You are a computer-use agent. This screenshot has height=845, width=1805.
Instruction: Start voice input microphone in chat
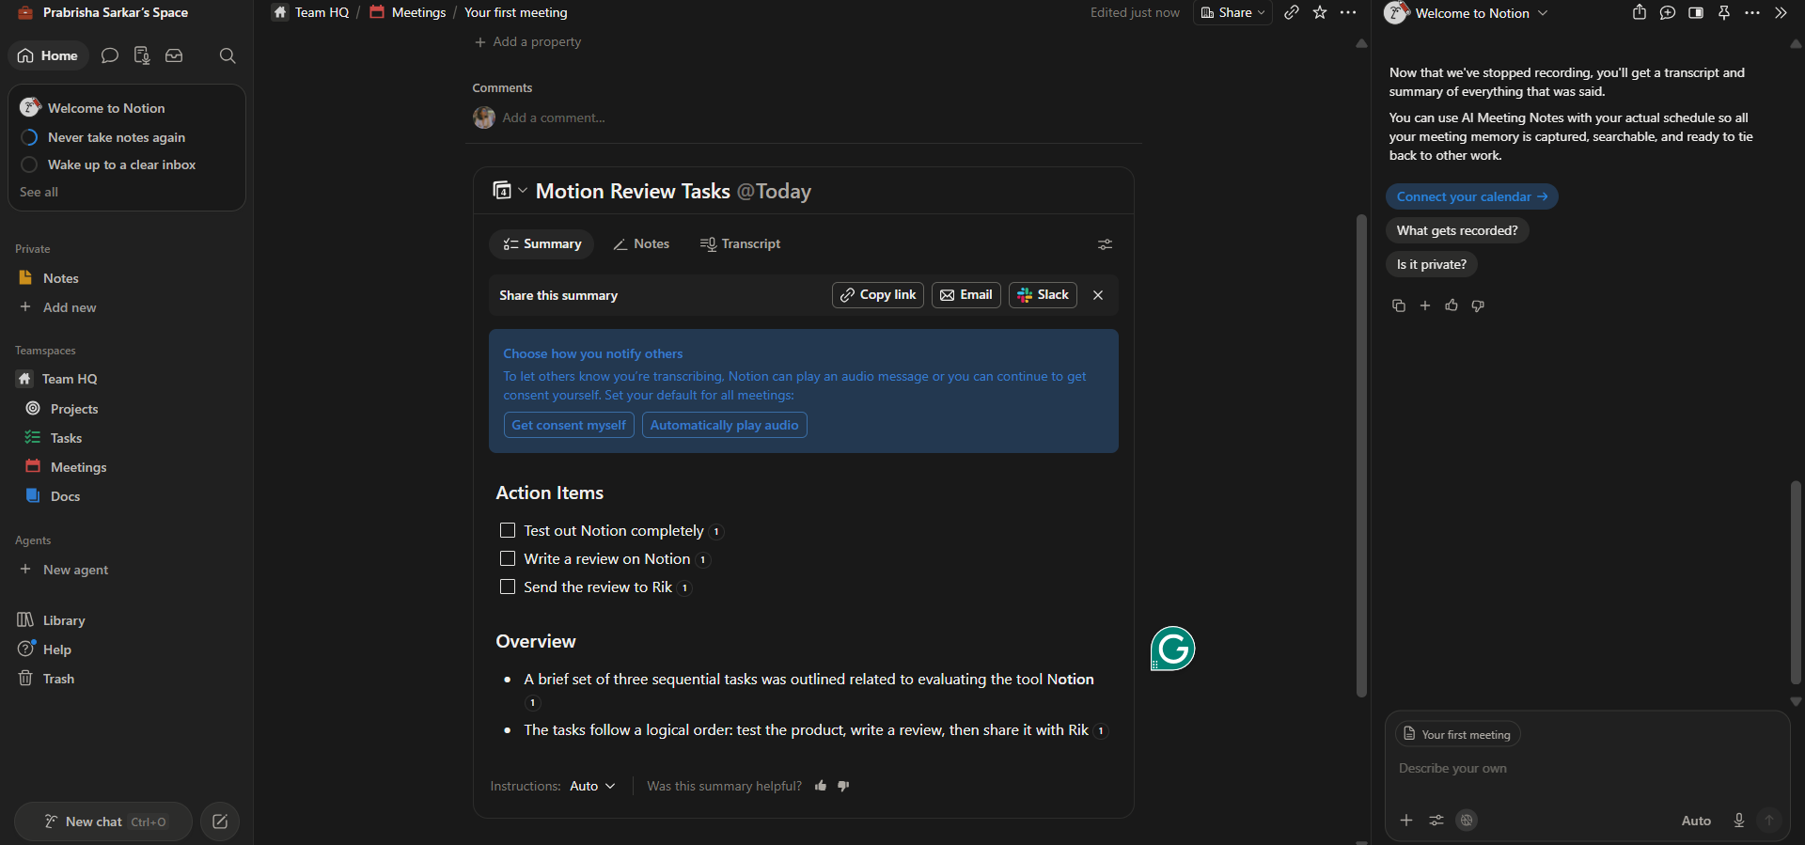[x=1738, y=821]
